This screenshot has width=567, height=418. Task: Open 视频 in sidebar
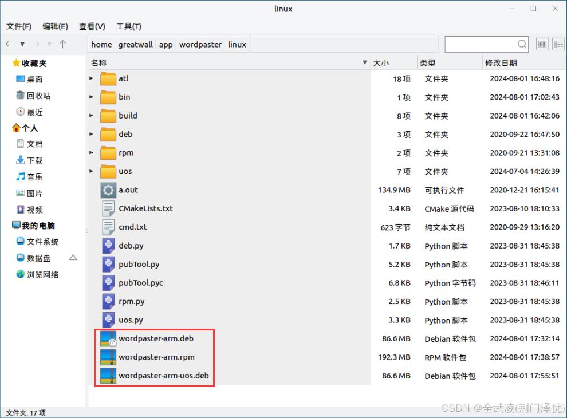coord(30,210)
